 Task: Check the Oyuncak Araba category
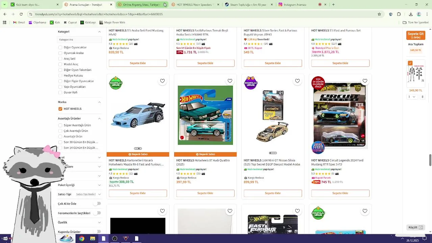60,53
